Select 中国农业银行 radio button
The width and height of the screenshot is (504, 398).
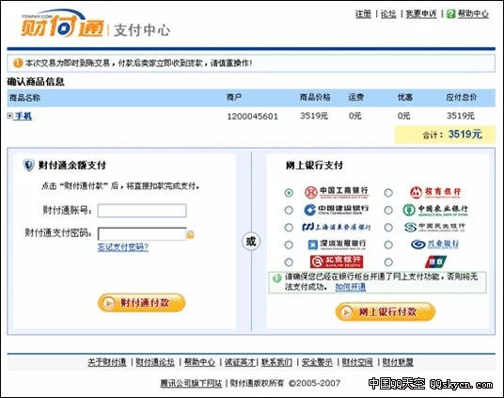click(388, 210)
